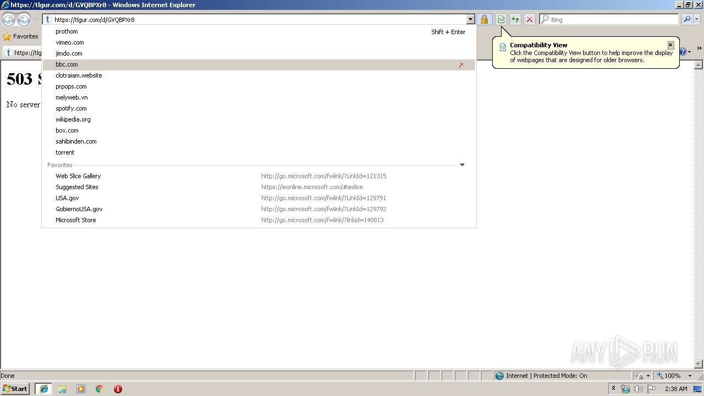Click the Refresh page icon

(x=515, y=19)
